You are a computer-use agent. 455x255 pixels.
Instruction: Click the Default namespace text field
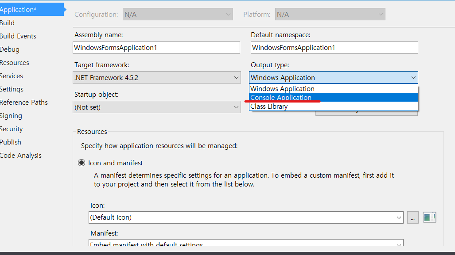click(334, 47)
